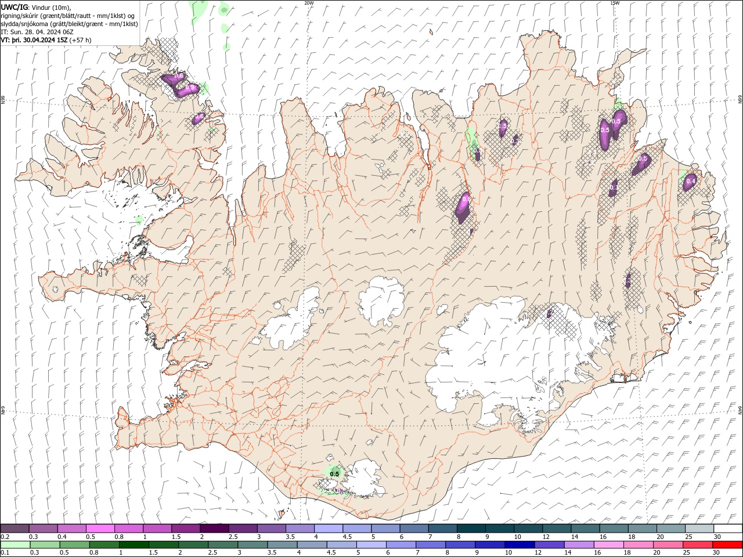Click the white swatch ending the upper scale at 30
The image size is (743, 557).
point(728,528)
